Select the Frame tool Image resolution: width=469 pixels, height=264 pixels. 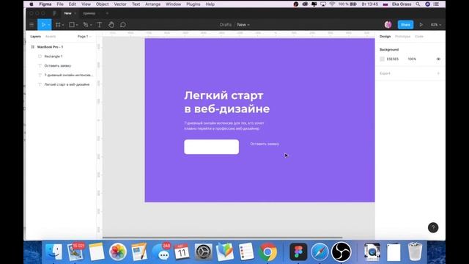coord(58,25)
